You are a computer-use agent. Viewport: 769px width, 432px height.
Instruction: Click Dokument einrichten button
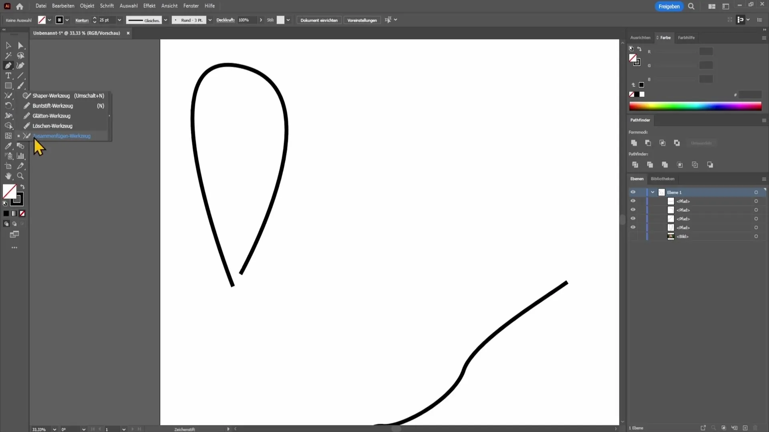(319, 20)
